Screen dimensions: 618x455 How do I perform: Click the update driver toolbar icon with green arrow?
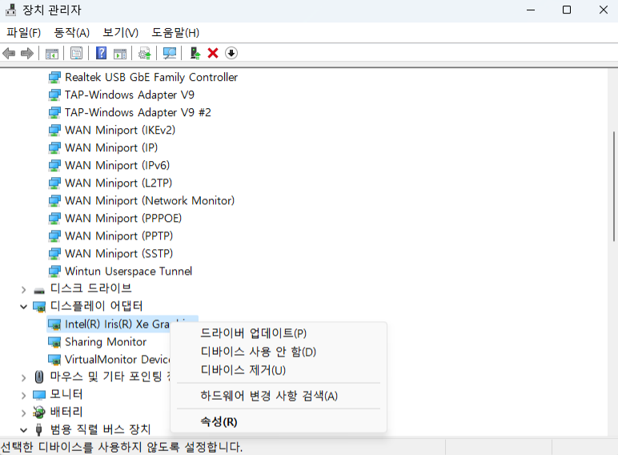tap(195, 53)
